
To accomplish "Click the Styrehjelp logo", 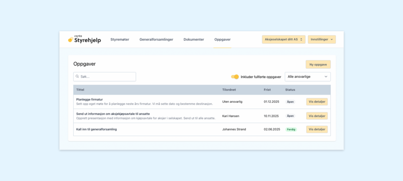I will 84,39.
